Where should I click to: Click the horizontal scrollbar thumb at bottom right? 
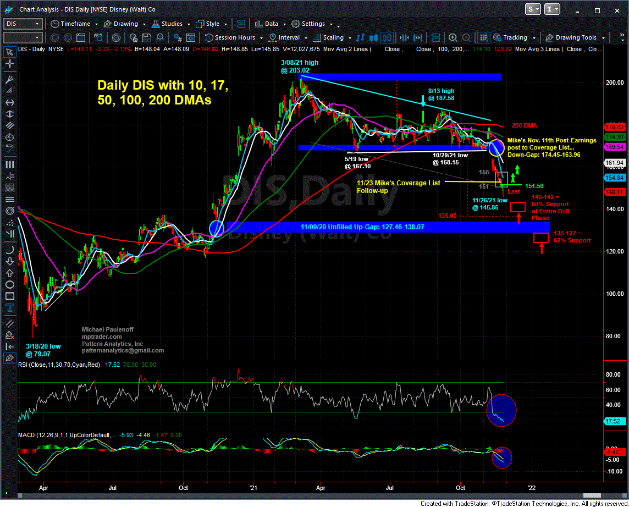pyautogui.click(x=592, y=495)
